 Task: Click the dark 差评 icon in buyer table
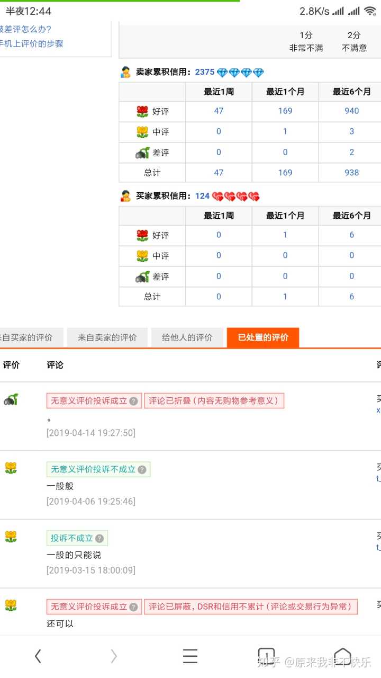[142, 276]
